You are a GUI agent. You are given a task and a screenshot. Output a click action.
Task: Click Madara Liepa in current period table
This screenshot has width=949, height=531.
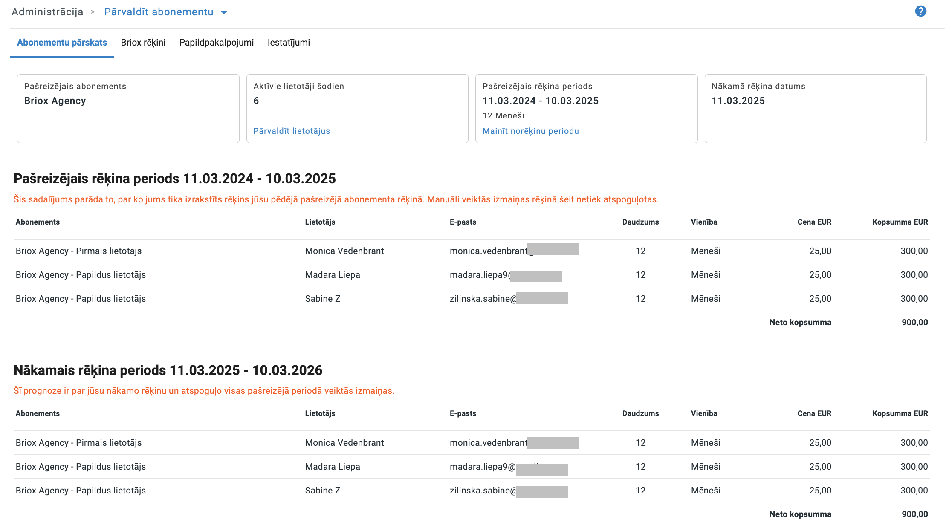[333, 275]
